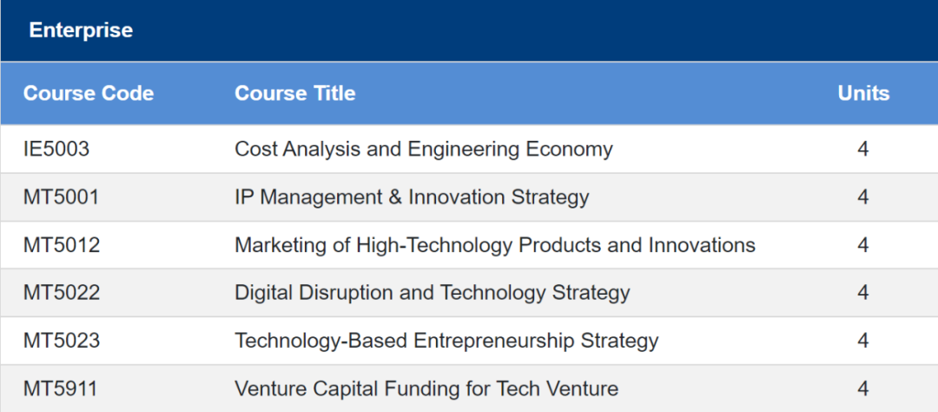Select the Course Code column header

click(89, 93)
